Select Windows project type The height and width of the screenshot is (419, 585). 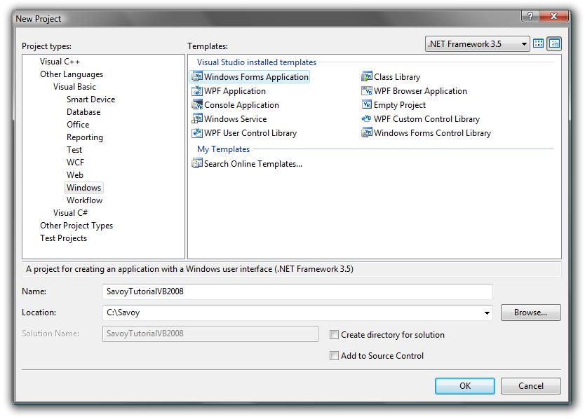pyautogui.click(x=84, y=188)
